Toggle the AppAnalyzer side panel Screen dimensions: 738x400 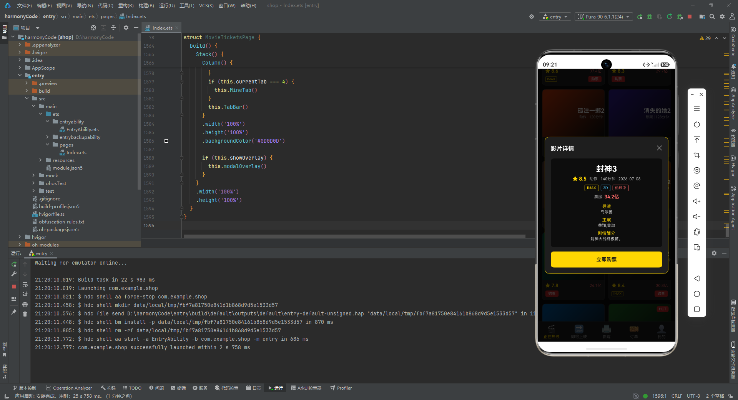(733, 103)
